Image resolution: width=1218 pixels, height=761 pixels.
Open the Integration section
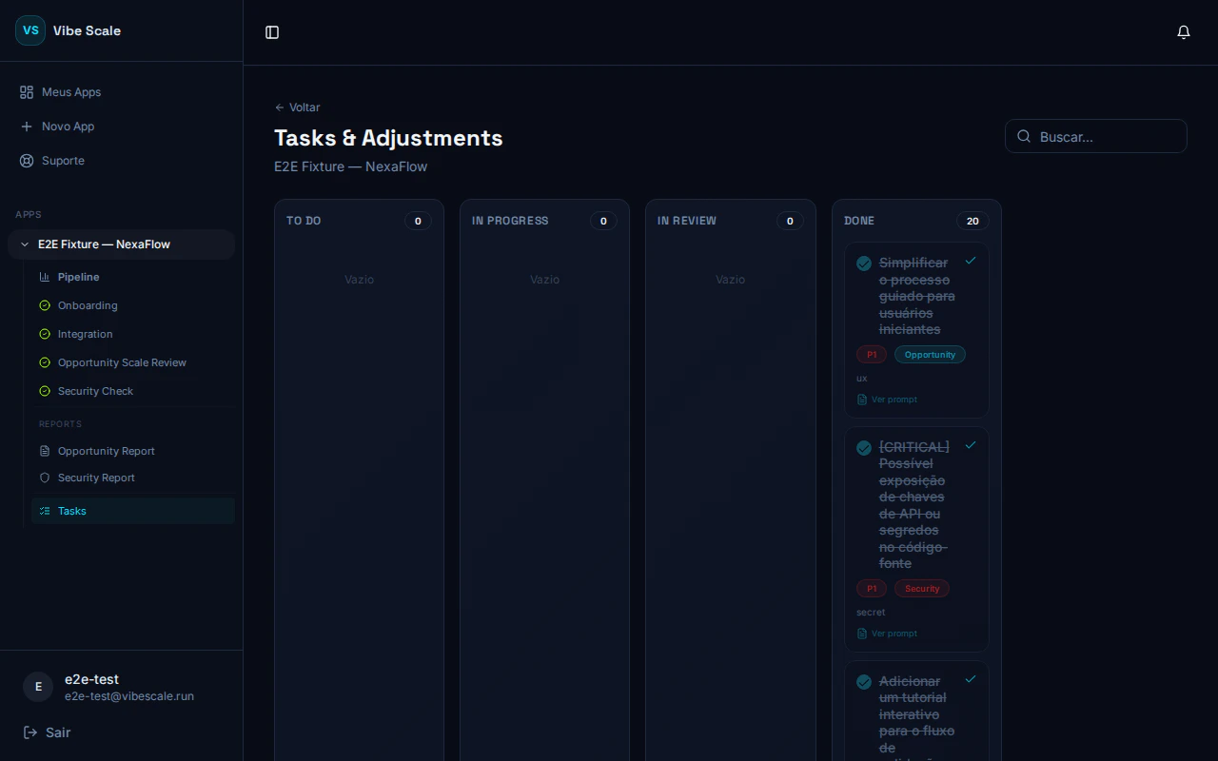85,334
